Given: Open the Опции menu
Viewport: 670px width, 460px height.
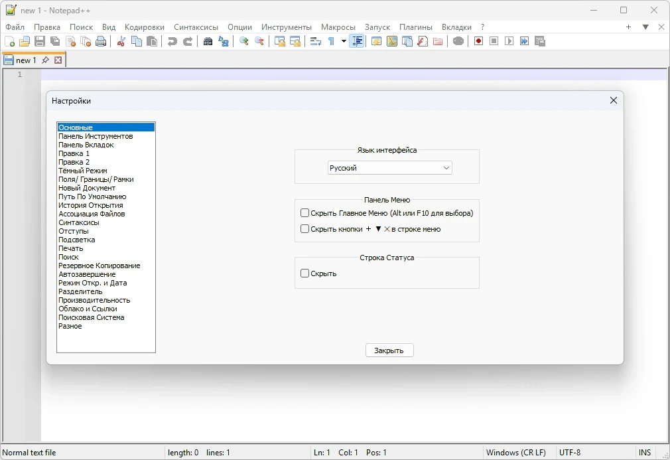Looking at the screenshot, I should [x=239, y=27].
